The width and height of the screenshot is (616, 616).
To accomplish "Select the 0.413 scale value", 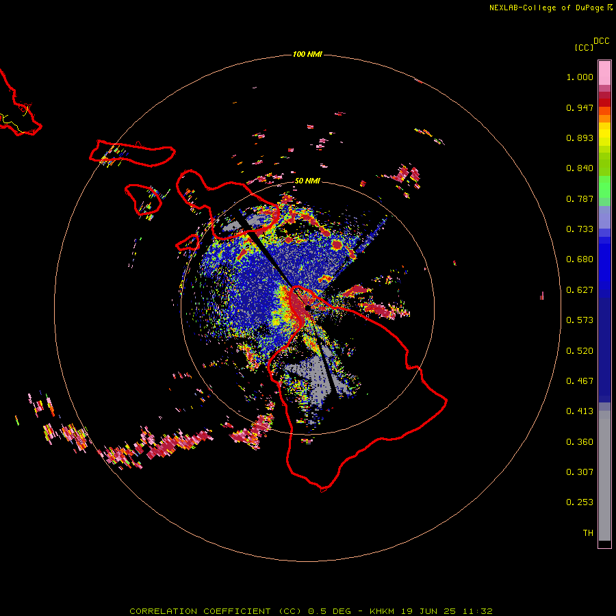I will 580,411.
